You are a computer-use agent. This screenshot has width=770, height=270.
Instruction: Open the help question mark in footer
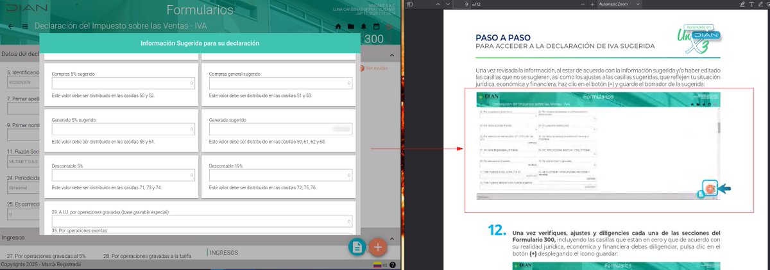392,265
